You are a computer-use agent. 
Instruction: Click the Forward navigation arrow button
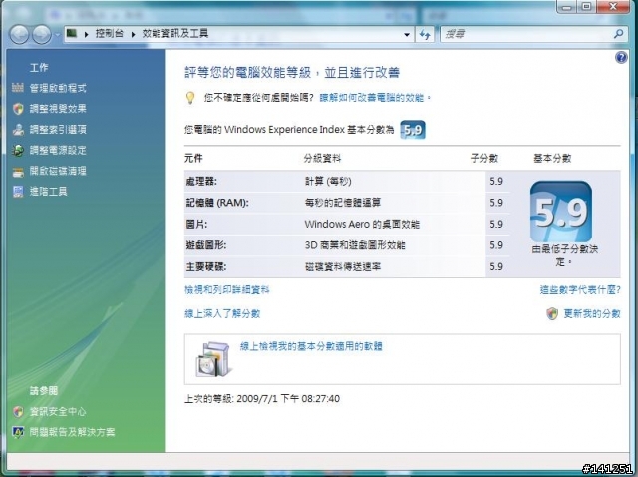pyautogui.click(x=42, y=34)
